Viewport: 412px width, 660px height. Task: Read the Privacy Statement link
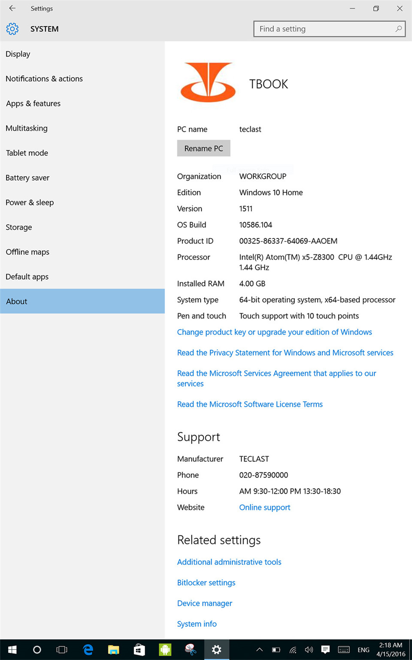285,353
